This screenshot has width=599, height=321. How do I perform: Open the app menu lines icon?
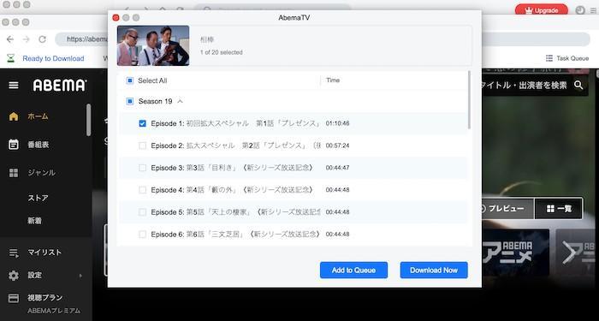[x=593, y=10]
